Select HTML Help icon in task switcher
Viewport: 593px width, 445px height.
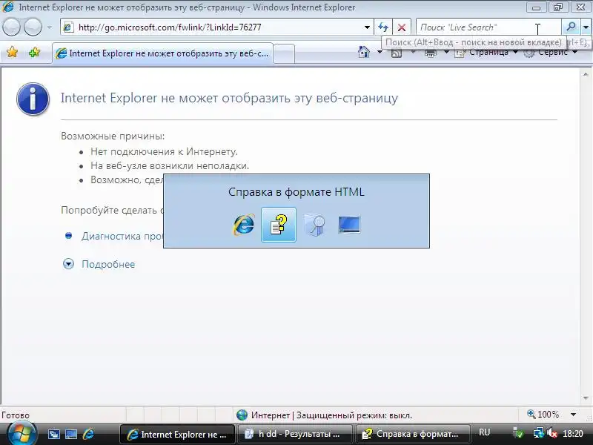279,225
